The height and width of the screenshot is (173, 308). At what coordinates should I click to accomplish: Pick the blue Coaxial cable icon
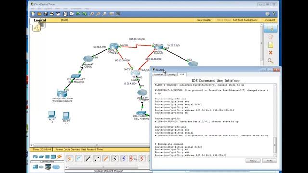(x=124, y=159)
